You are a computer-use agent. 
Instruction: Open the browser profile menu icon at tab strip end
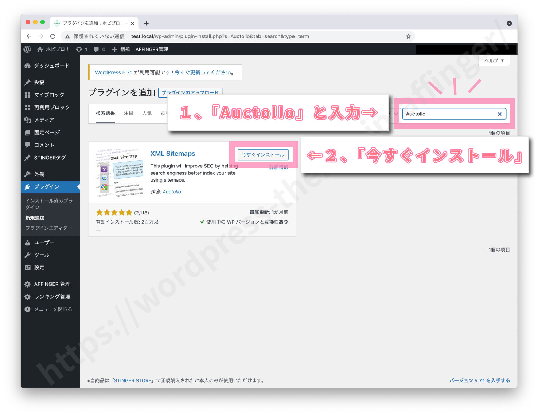click(x=509, y=23)
